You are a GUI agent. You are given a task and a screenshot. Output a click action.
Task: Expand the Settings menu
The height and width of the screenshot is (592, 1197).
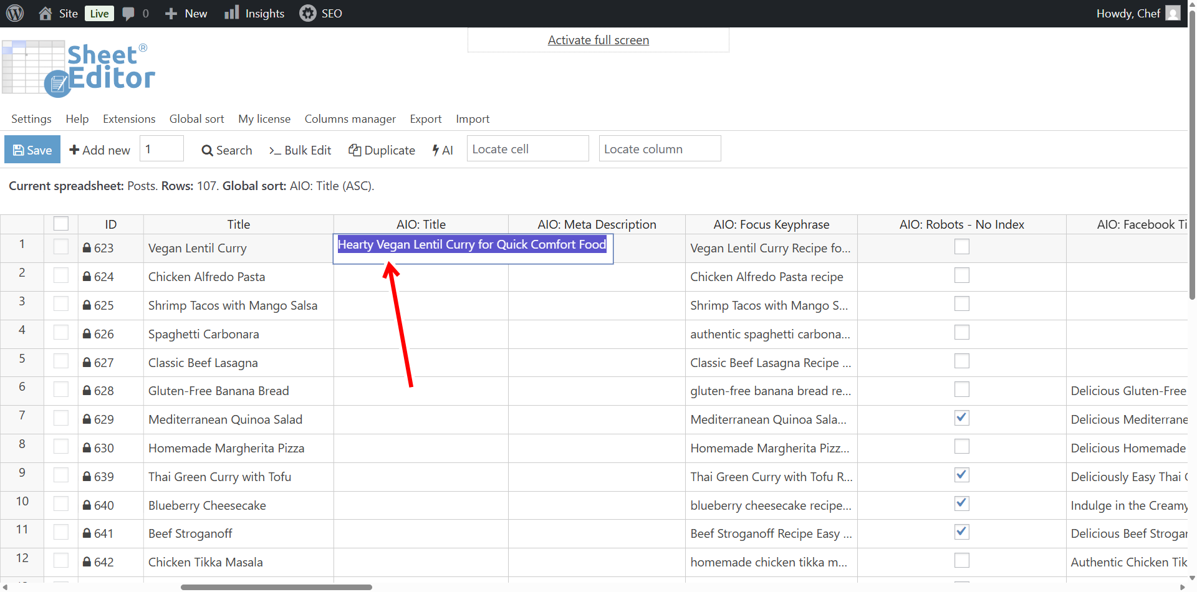[31, 119]
